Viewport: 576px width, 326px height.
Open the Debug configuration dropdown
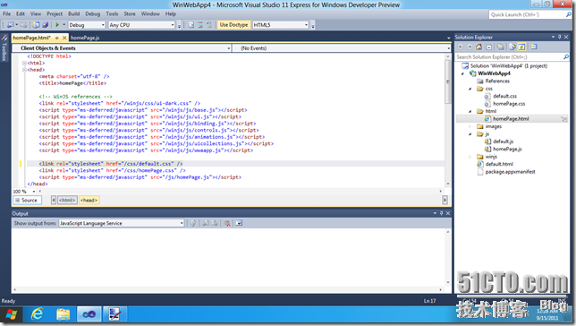[x=103, y=25]
